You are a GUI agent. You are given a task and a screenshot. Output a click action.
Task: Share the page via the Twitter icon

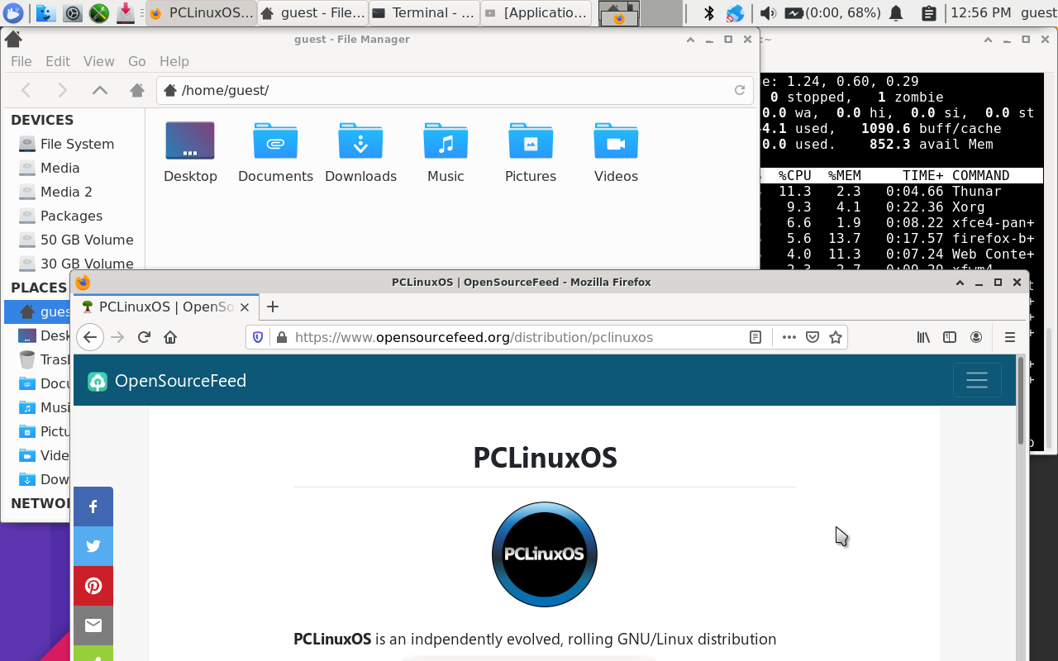[93, 546]
